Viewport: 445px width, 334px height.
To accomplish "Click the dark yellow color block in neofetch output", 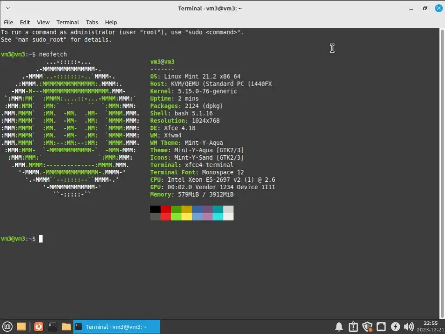I will [x=187, y=209].
